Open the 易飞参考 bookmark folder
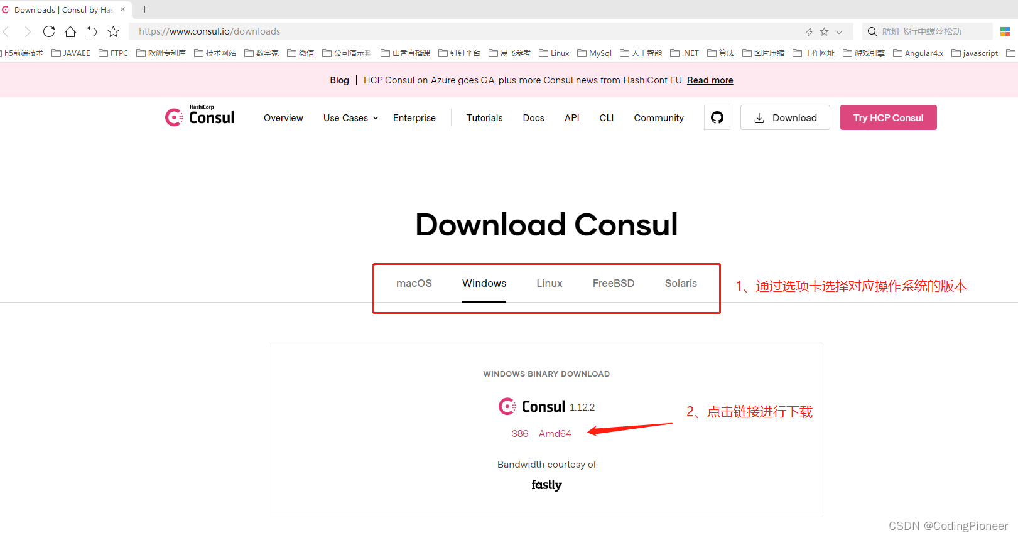 tap(510, 53)
